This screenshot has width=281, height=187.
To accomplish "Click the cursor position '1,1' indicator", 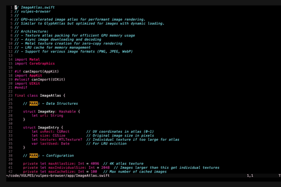I will [x=250, y=176].
